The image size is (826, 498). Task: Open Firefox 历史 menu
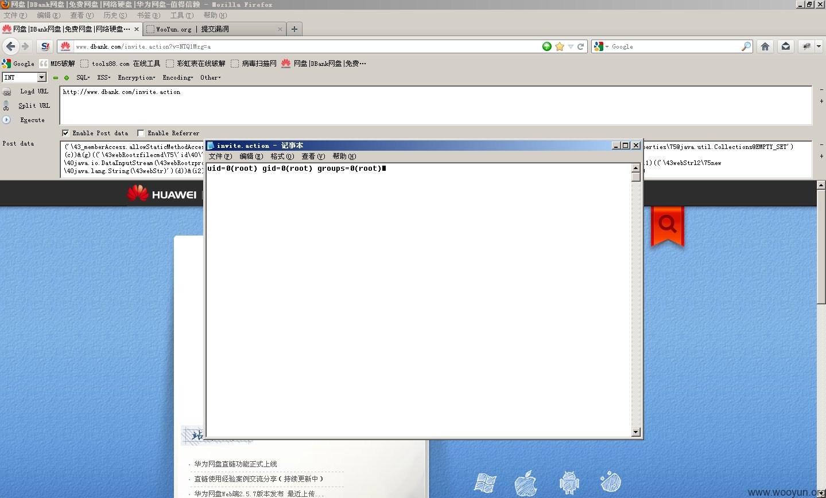tap(115, 15)
